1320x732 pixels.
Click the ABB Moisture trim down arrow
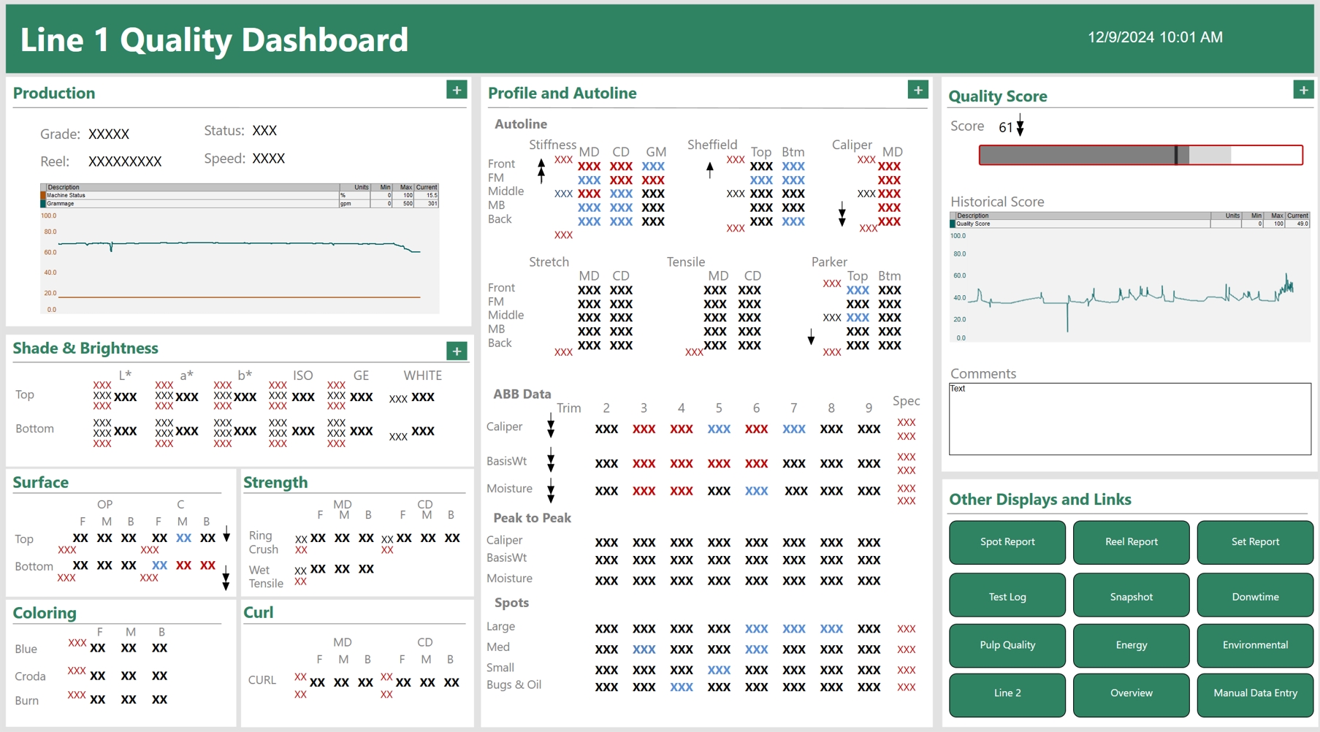pyautogui.click(x=551, y=491)
